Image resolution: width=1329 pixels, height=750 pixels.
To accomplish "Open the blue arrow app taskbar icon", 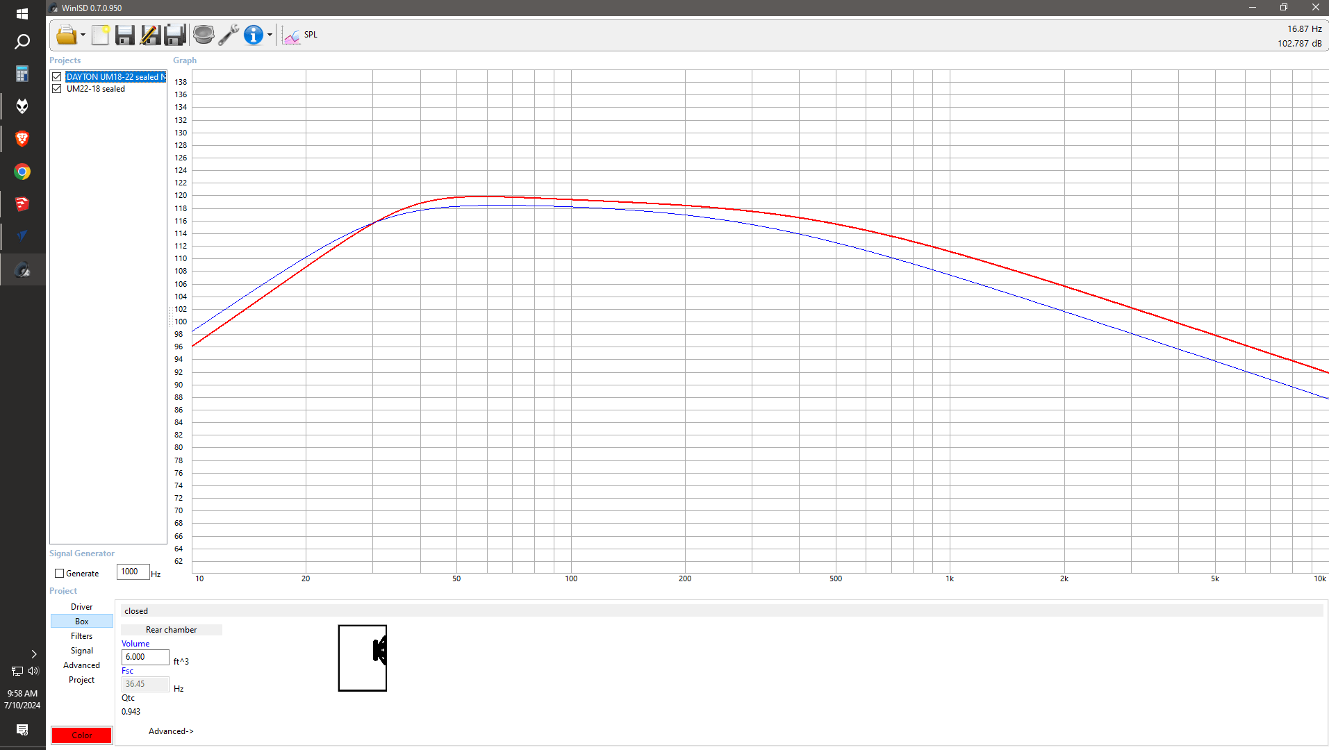I will [x=22, y=237].
